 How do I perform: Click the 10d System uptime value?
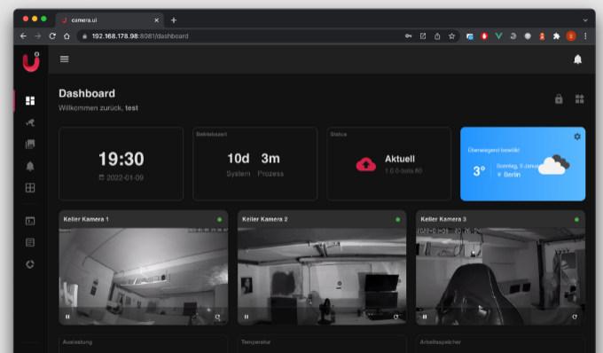tap(238, 159)
